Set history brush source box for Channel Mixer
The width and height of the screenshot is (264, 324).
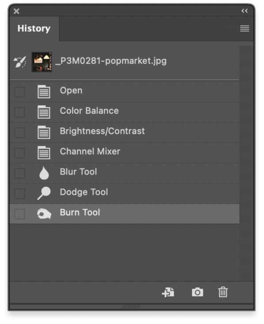19,152
